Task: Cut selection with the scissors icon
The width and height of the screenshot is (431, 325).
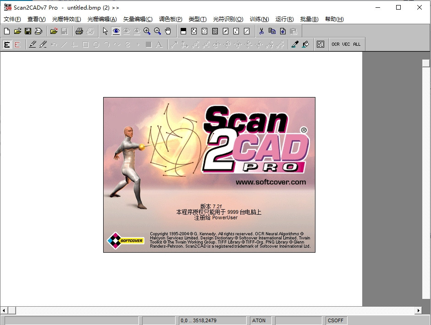Action: tap(261, 31)
